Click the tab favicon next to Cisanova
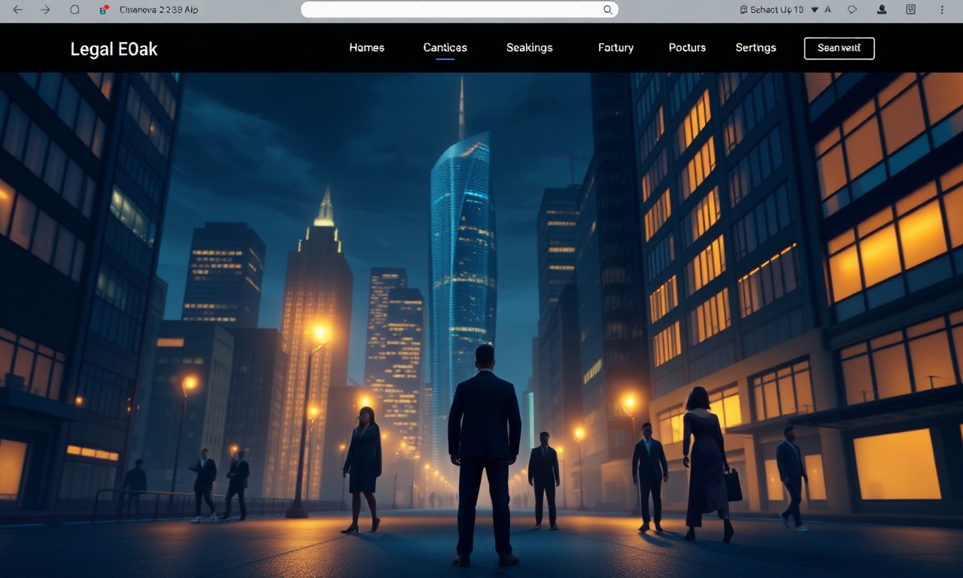 tap(104, 10)
